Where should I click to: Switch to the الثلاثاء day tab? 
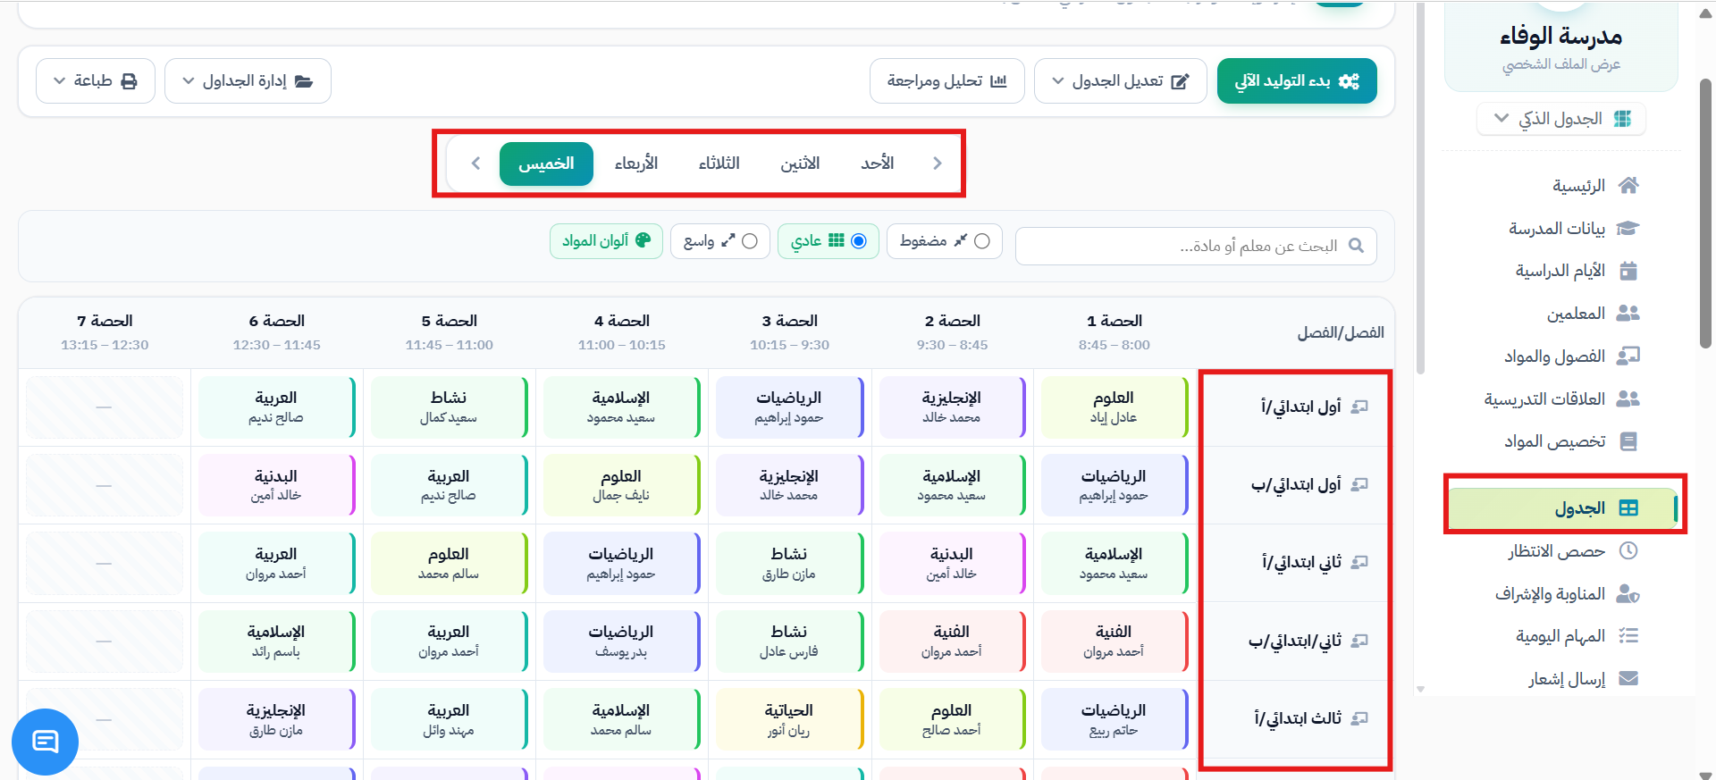pyautogui.click(x=719, y=164)
